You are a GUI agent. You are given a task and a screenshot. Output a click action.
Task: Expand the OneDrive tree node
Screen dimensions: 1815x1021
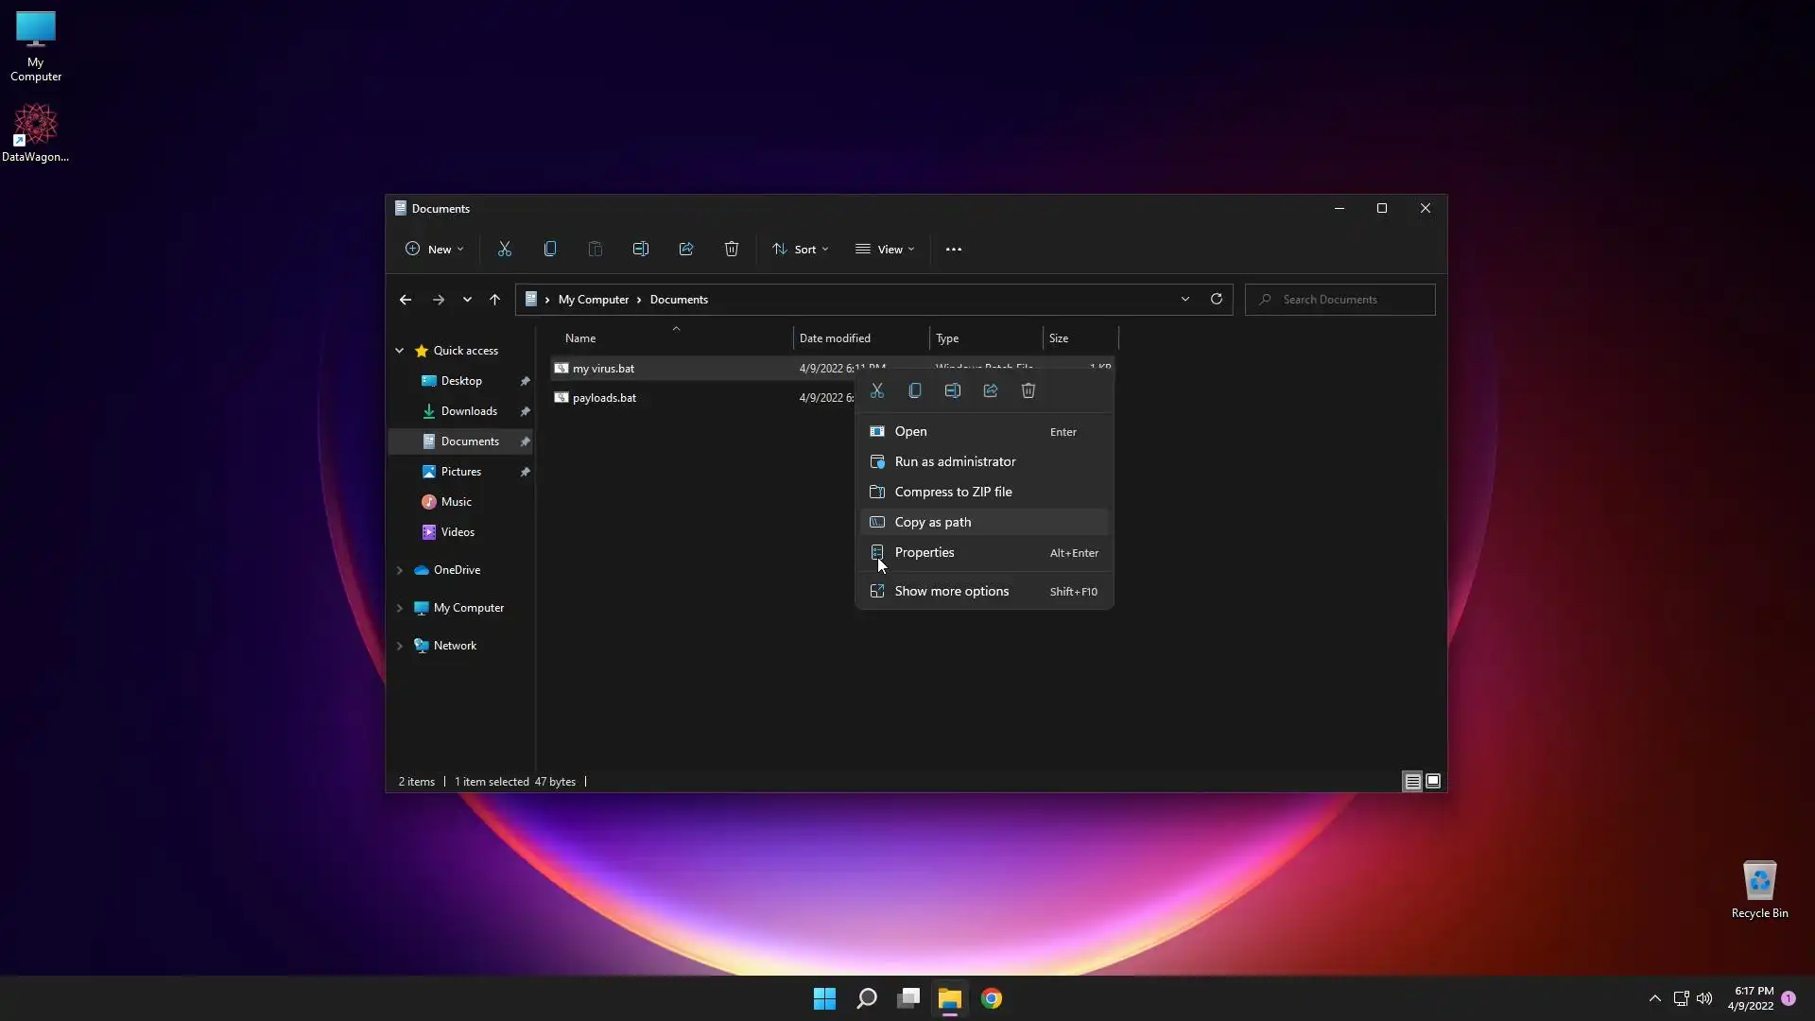pyautogui.click(x=400, y=570)
